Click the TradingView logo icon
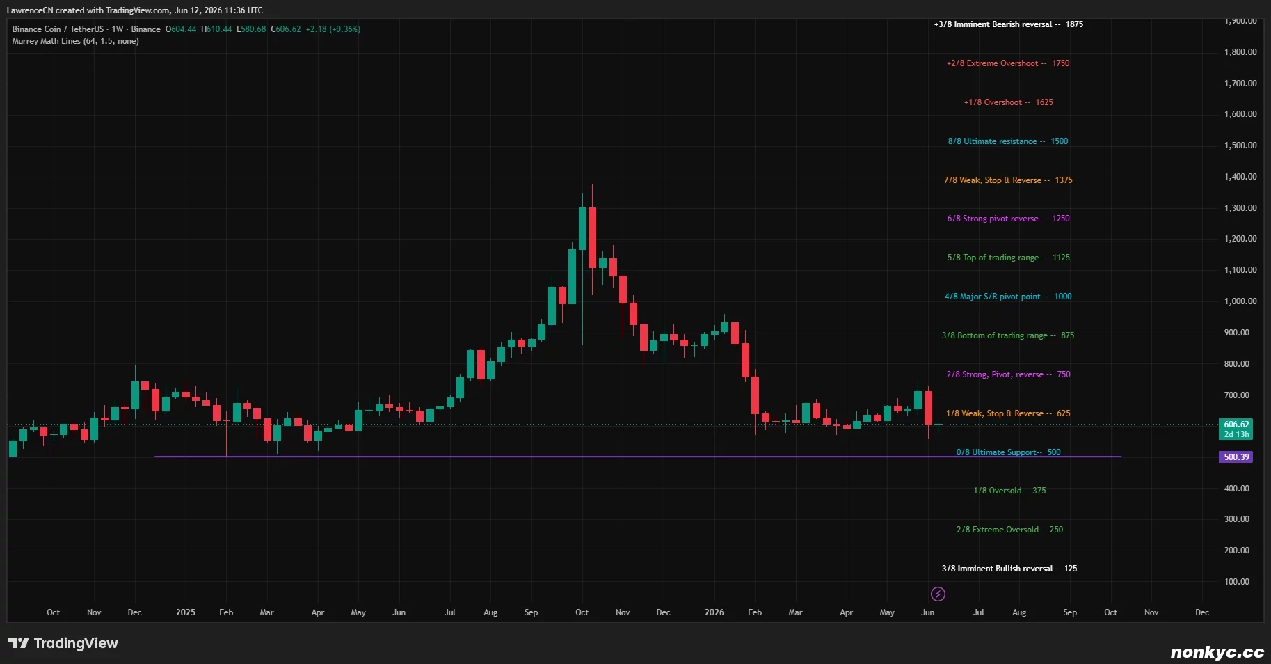Image resolution: width=1271 pixels, height=664 pixels. tap(19, 642)
